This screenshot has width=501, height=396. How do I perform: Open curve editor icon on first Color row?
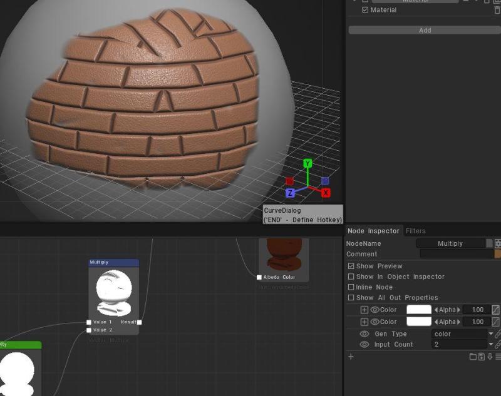coord(495,310)
